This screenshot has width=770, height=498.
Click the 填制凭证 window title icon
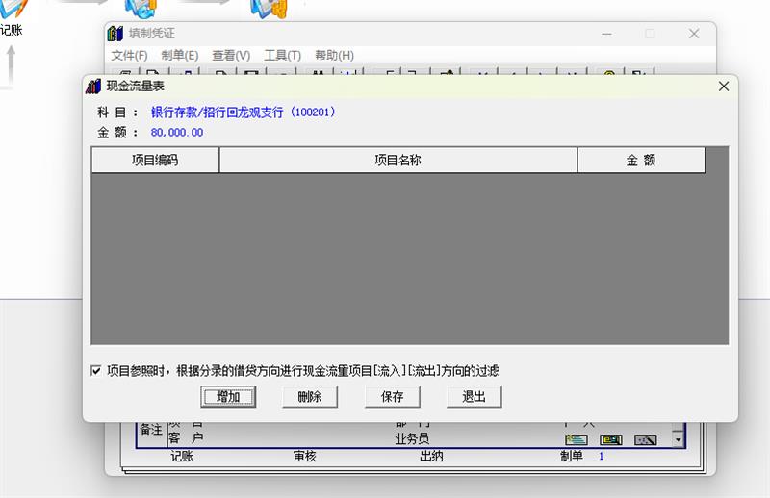click(x=115, y=34)
